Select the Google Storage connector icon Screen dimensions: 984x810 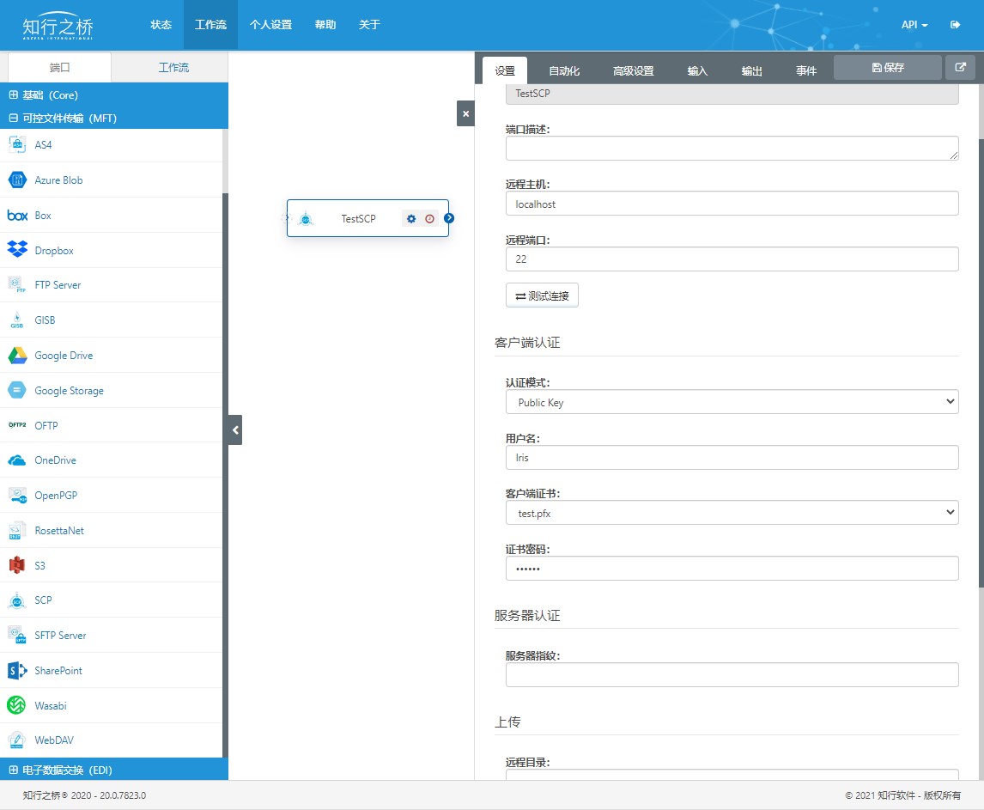coord(17,391)
